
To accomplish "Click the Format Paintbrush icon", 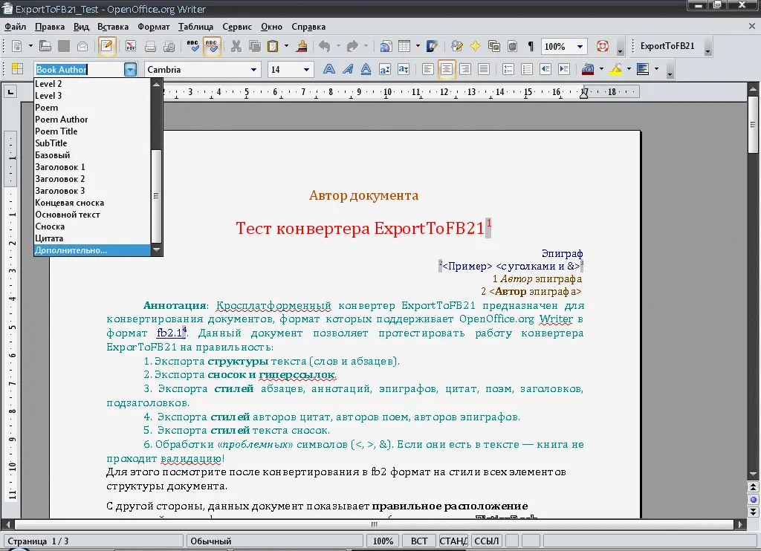I will click(302, 46).
